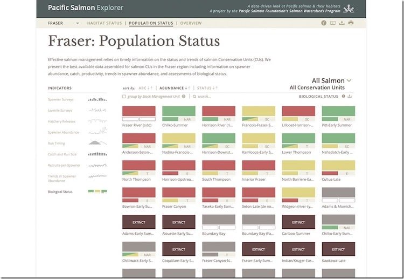
Task: Open the guide book icon
Action: 333,23
